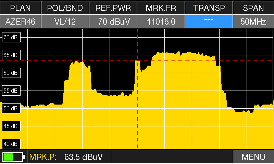Click the 70 dB scale label
This screenshot has width=274, height=164.
click(11, 37)
